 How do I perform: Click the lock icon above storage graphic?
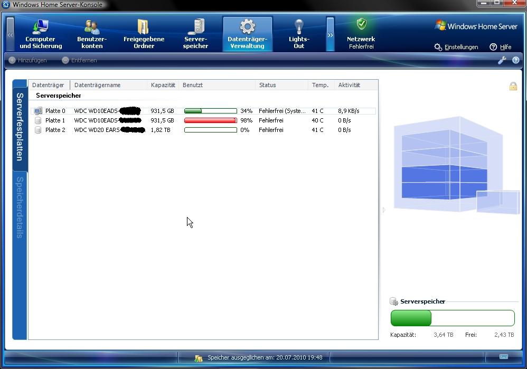[x=513, y=87]
